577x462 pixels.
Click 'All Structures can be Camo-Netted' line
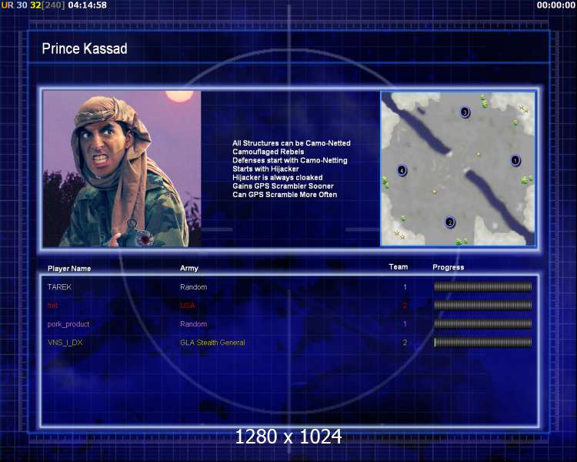pyautogui.click(x=292, y=143)
